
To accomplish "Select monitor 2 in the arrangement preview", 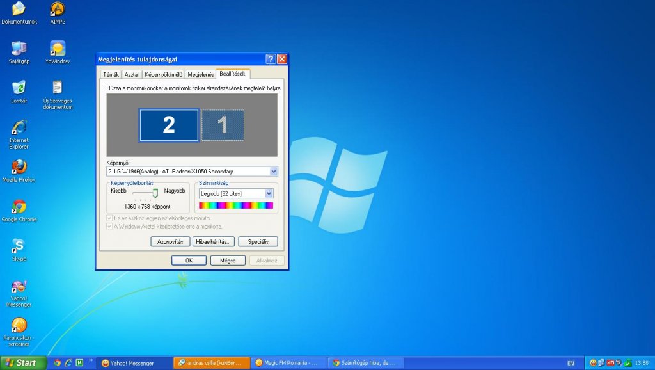I will pyautogui.click(x=169, y=125).
